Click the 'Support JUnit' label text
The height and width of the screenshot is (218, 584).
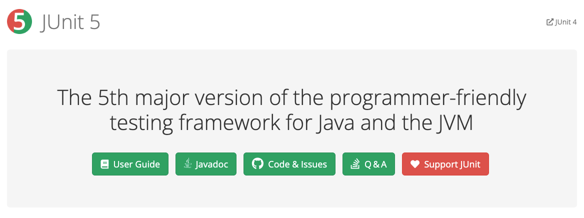point(452,164)
